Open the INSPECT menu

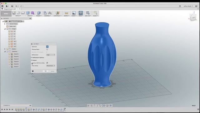tap(67, 16)
